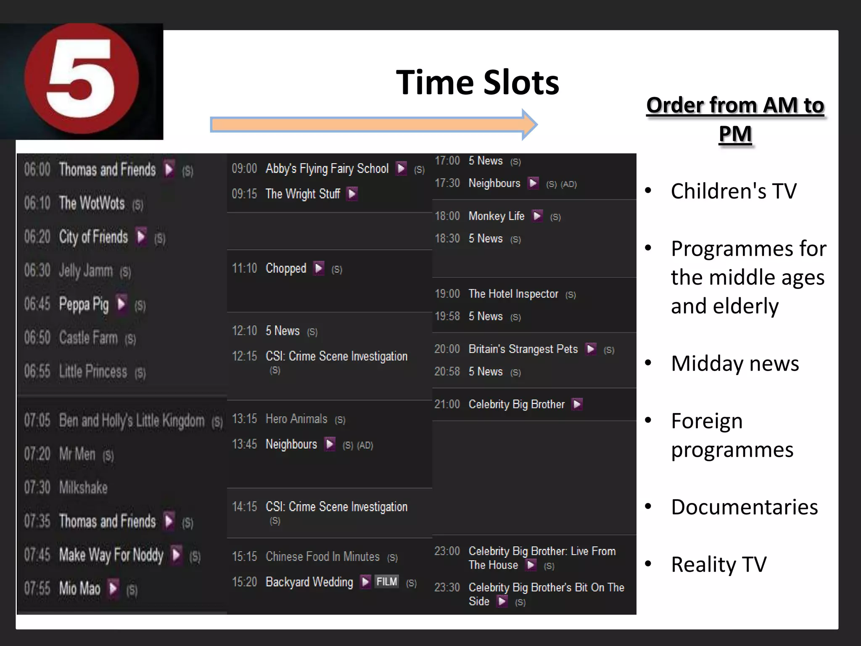Click play icon next to Britain's Strangest Pets
861x646 pixels.
[x=591, y=349]
